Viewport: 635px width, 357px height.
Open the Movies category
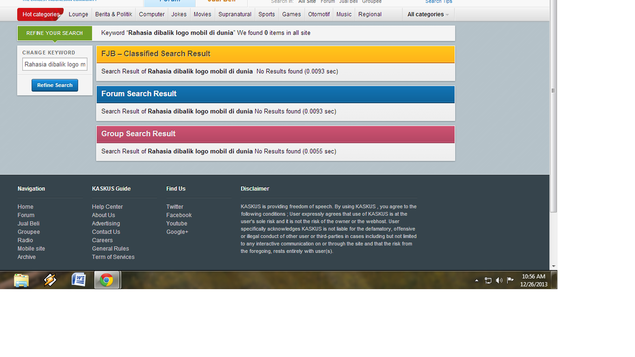(x=202, y=14)
